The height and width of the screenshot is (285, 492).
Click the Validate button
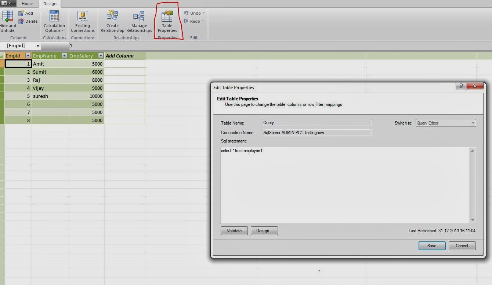point(234,231)
